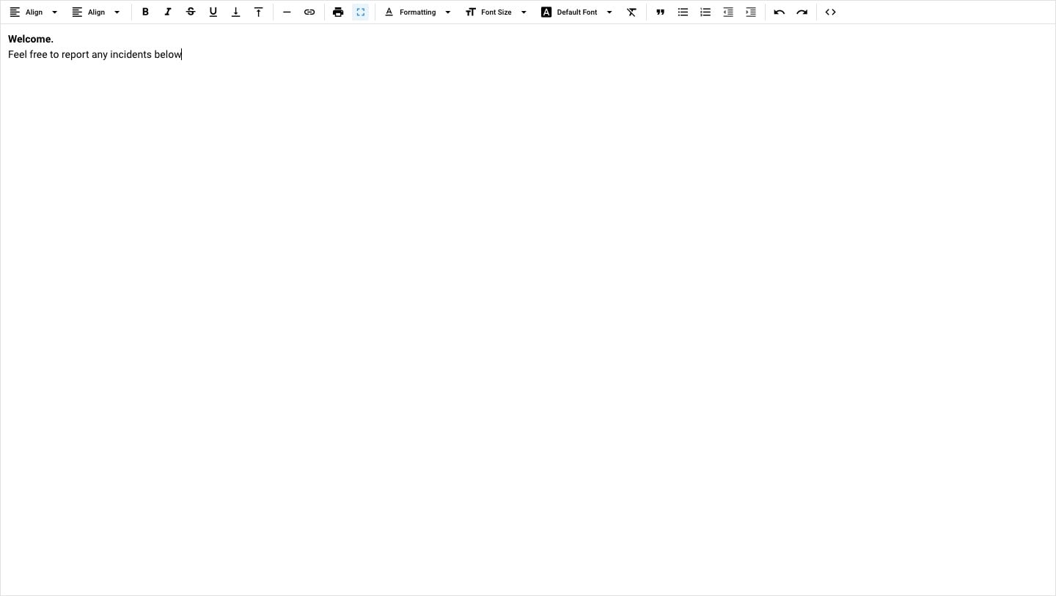The image size is (1056, 596).
Task: Print the document using the printer icon
Action: (338, 12)
